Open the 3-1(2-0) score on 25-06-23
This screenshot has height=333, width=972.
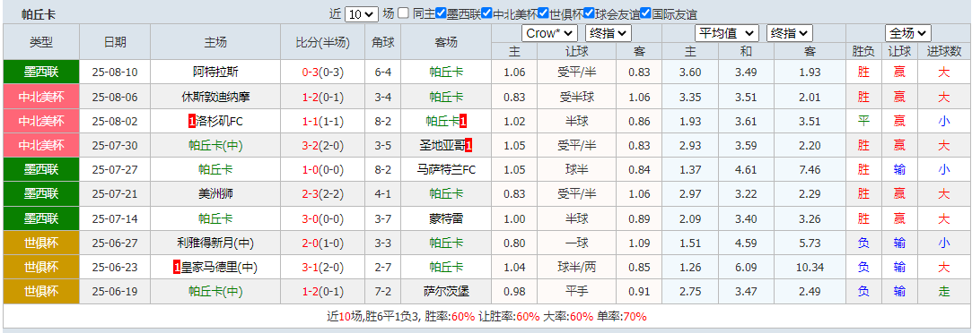coord(322,268)
